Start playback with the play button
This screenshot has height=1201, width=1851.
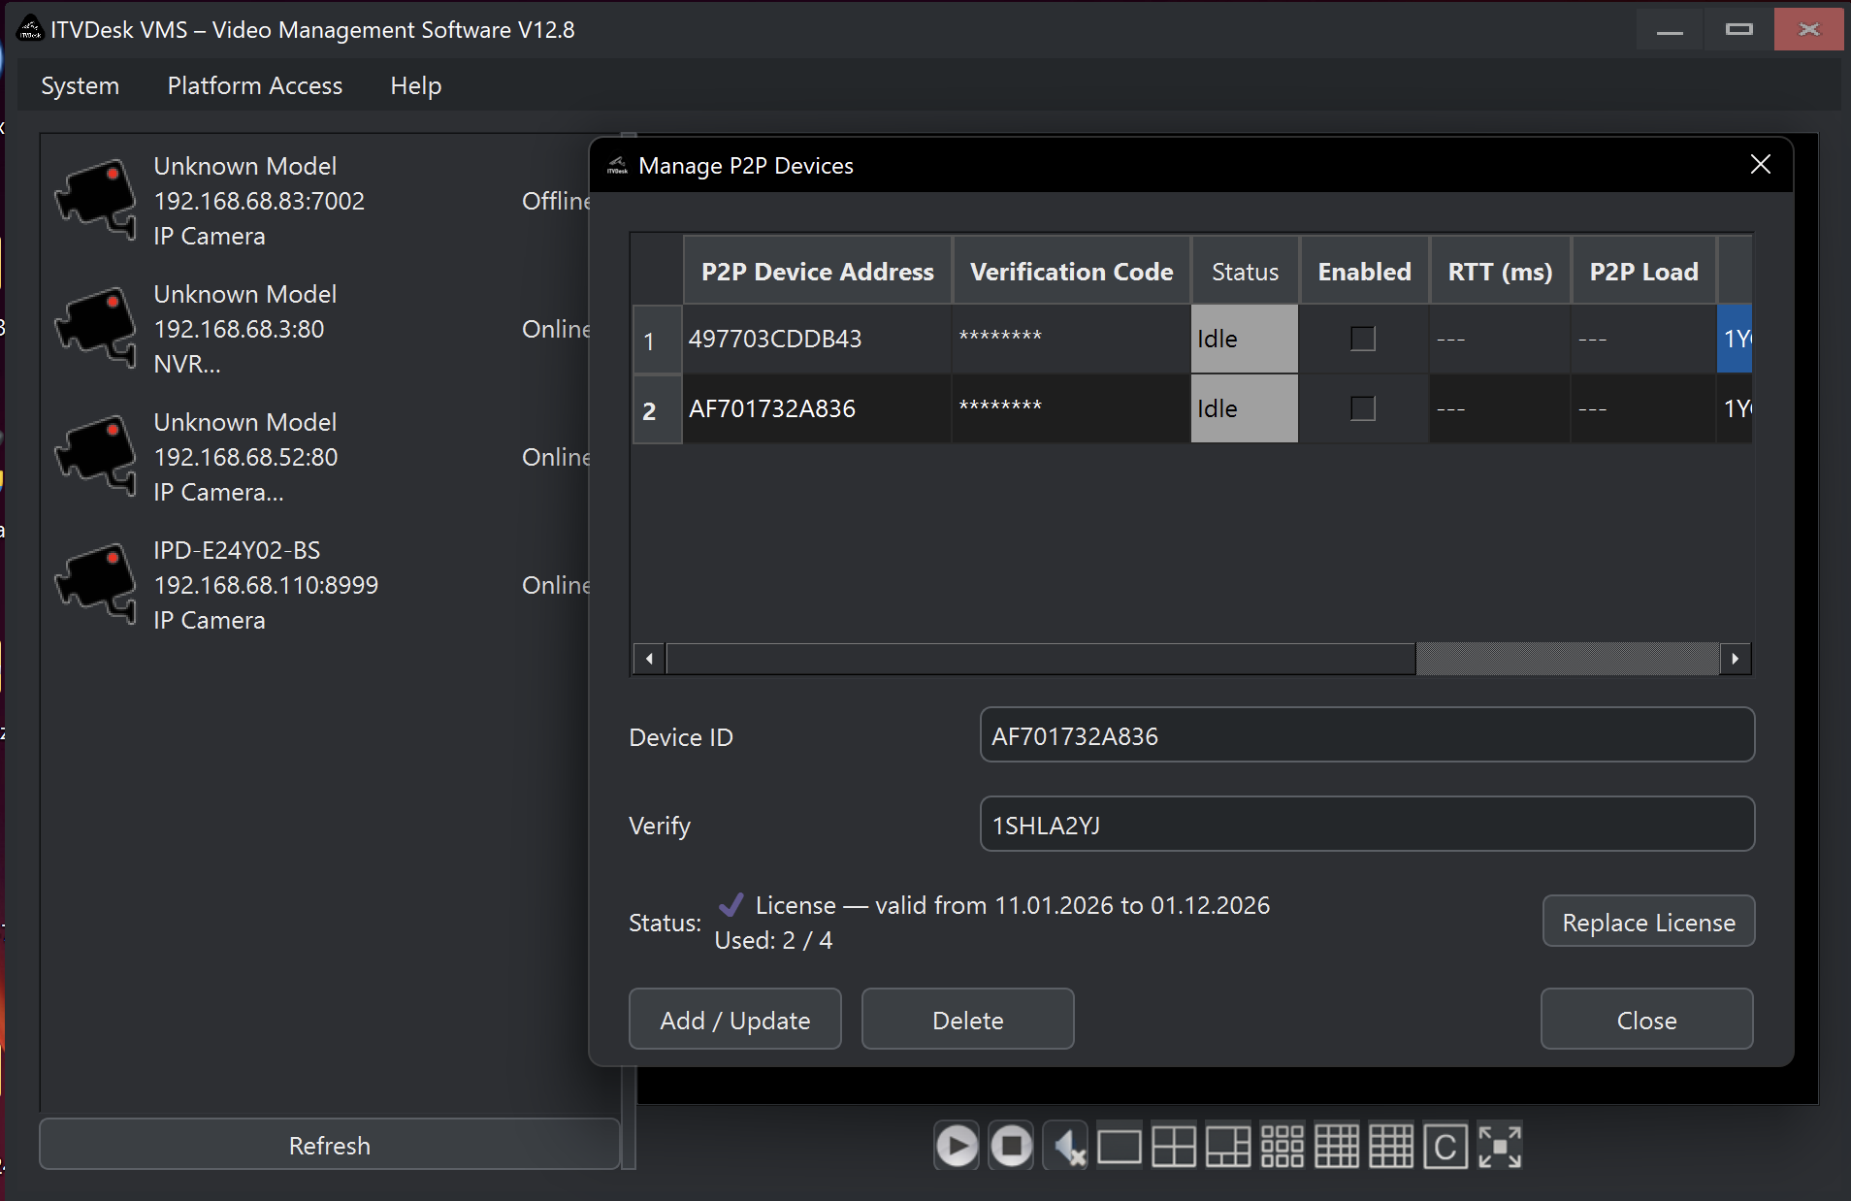click(x=957, y=1147)
